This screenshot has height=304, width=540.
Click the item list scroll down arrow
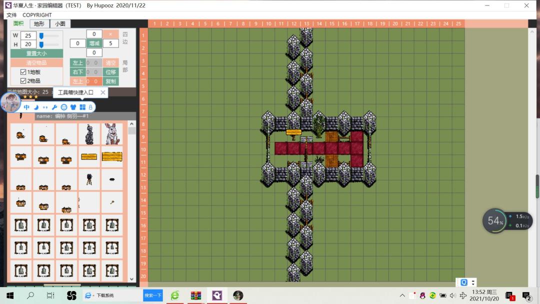click(131, 279)
